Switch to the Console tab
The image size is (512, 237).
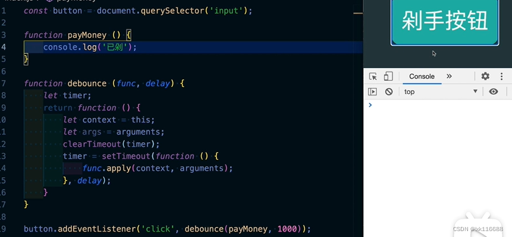[422, 76]
